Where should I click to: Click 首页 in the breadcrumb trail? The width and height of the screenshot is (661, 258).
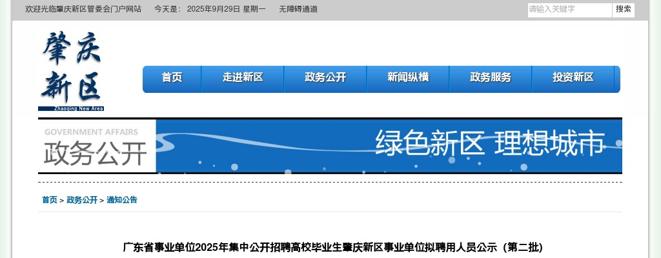pos(50,200)
